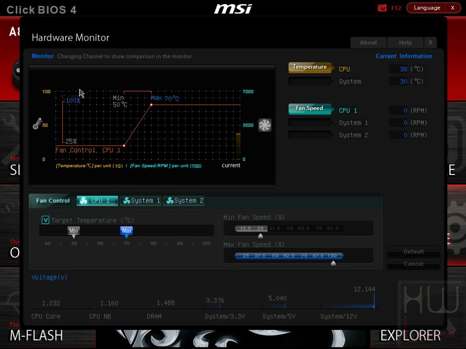
Task: Click the EXPLORER tile in the background
Action: [411, 335]
